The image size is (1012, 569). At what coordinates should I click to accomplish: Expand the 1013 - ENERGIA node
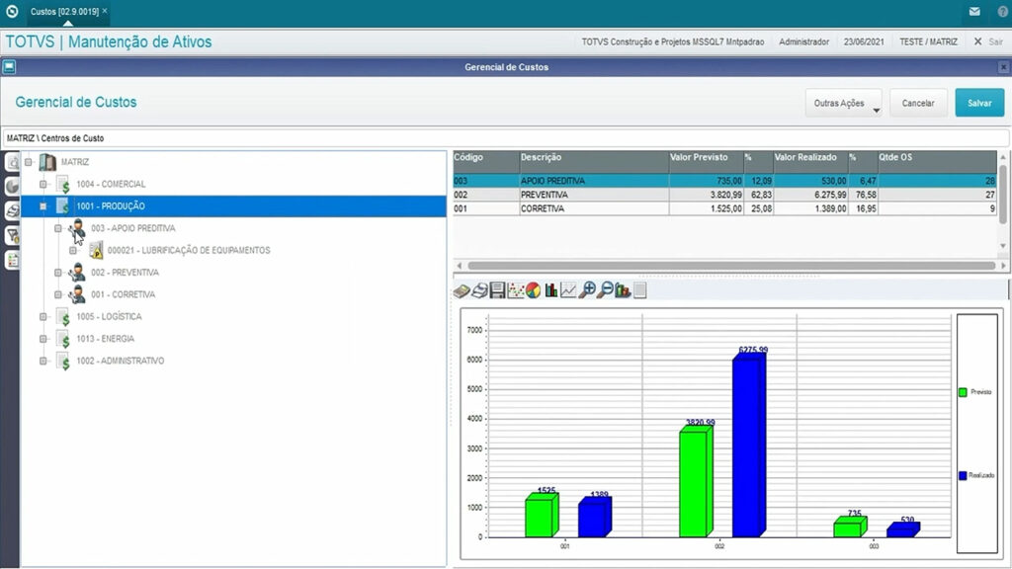(43, 339)
